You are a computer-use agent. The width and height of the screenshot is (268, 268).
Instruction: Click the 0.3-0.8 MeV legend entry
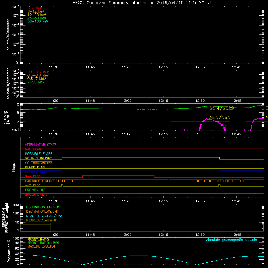pyautogui.click(x=38, y=75)
